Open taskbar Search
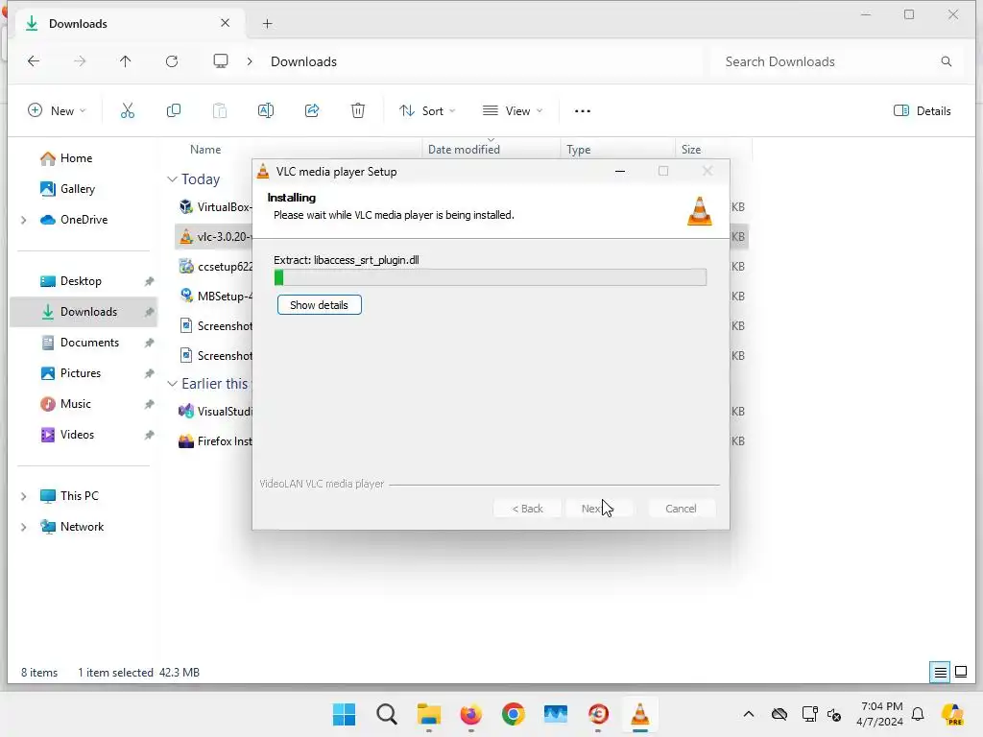 [x=387, y=714]
